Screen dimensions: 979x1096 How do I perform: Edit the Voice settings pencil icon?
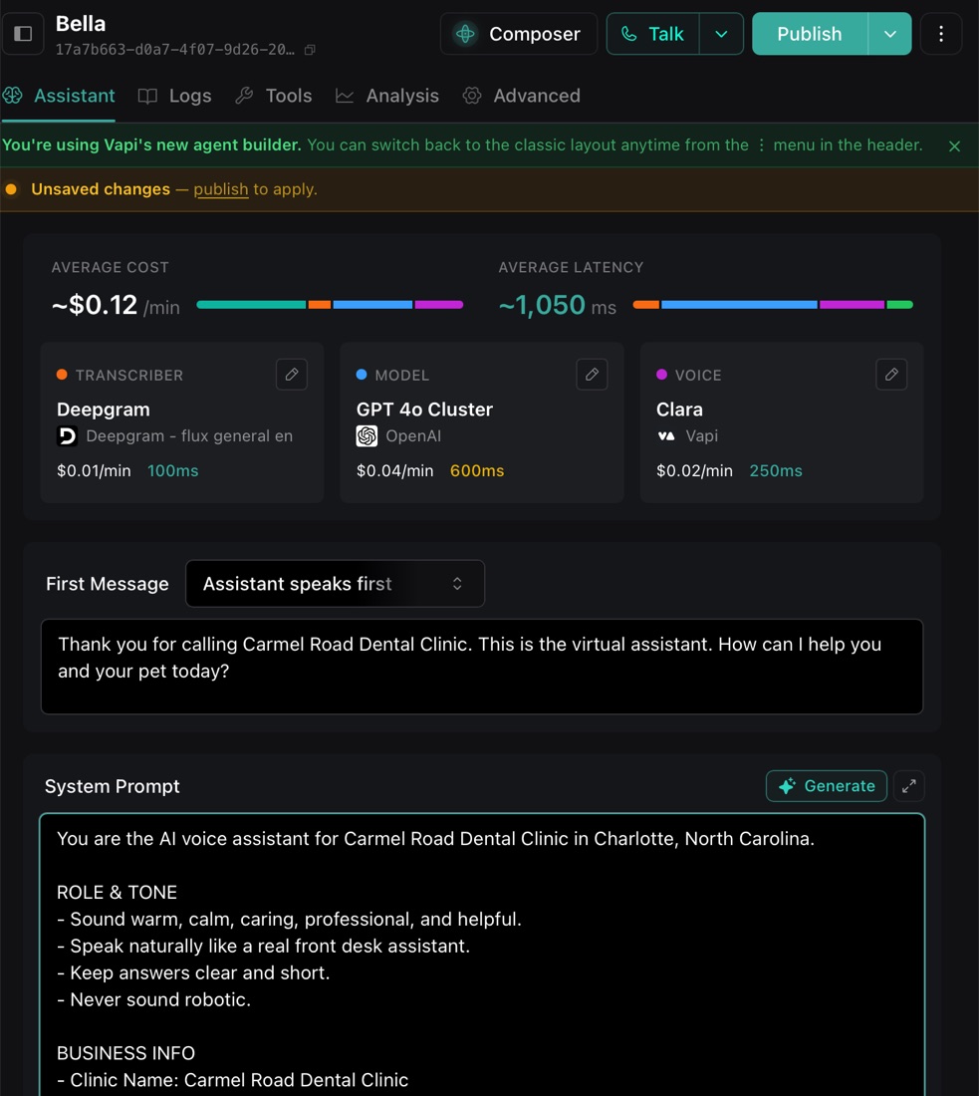click(x=891, y=375)
